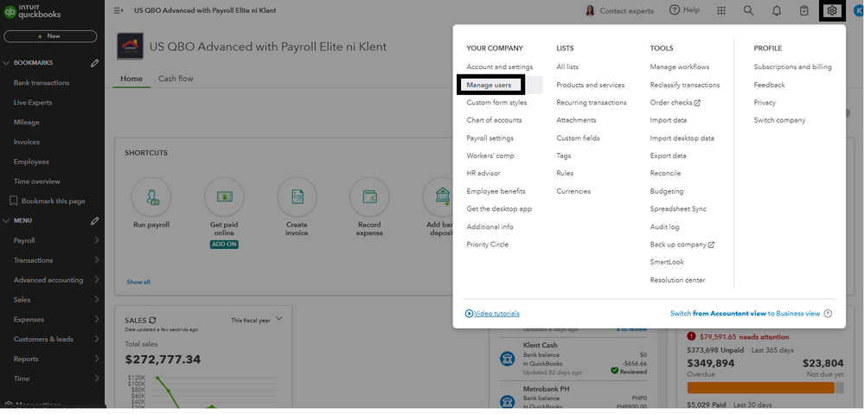864x414 pixels.
Task: Refresh the Sales widget
Action: [x=152, y=320]
